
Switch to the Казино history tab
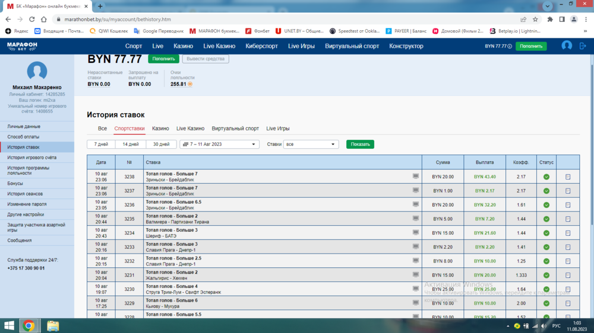coord(160,129)
